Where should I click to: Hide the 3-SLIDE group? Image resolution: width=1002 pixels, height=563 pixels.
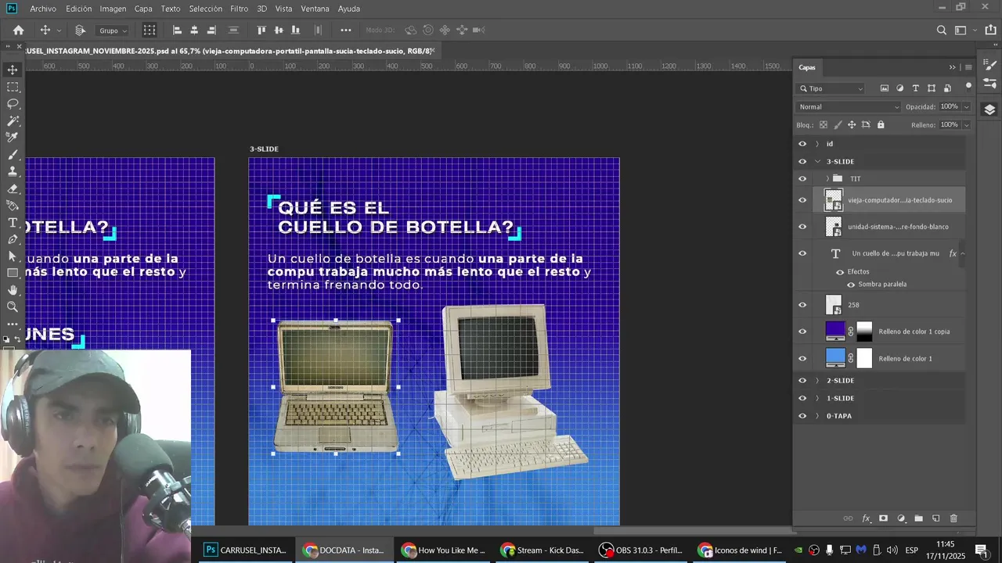pos(802,161)
